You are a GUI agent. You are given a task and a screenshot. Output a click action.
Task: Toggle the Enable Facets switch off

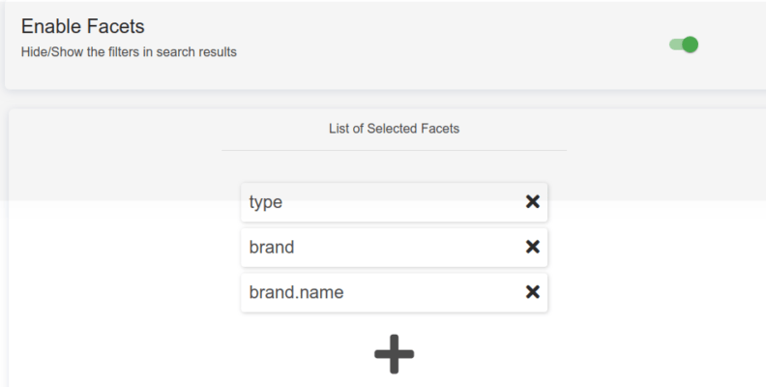(x=684, y=45)
